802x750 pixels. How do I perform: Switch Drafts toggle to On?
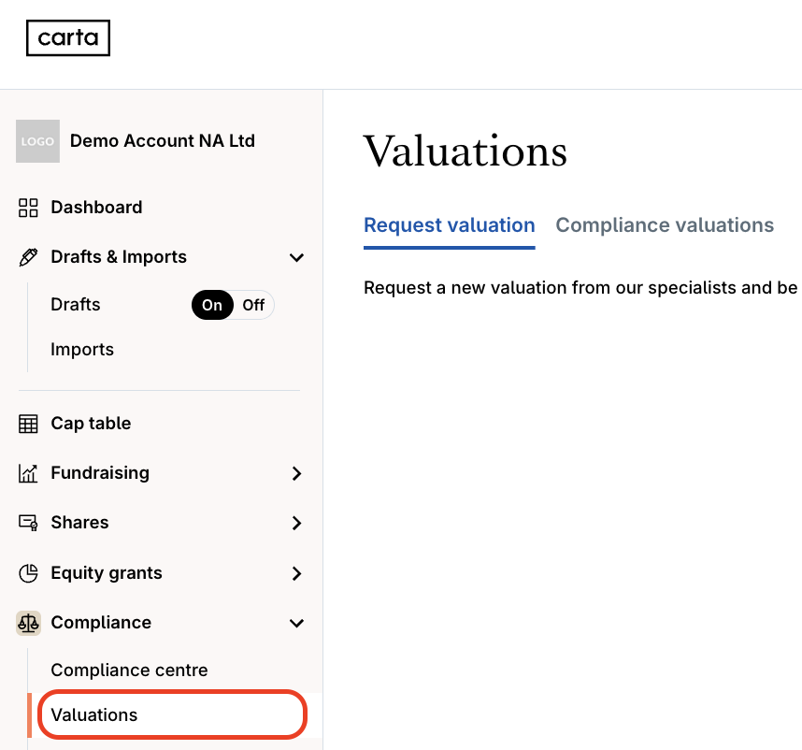[212, 305]
